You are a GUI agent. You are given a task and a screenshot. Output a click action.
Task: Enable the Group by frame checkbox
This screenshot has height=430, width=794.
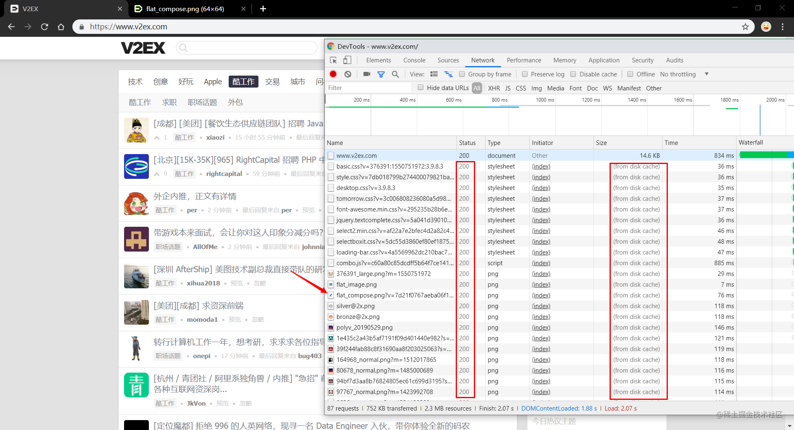[x=462, y=74]
